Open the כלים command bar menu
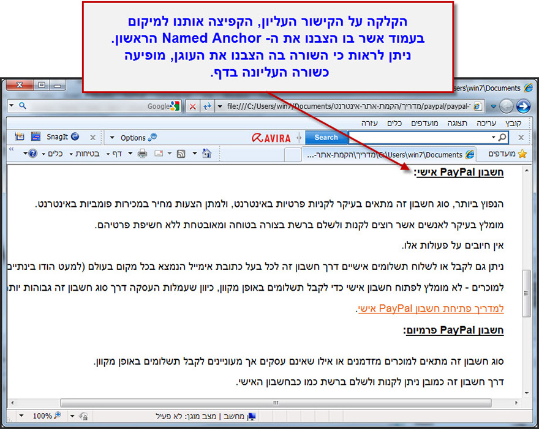Viewport: 539px width, 429px height. click(52, 154)
